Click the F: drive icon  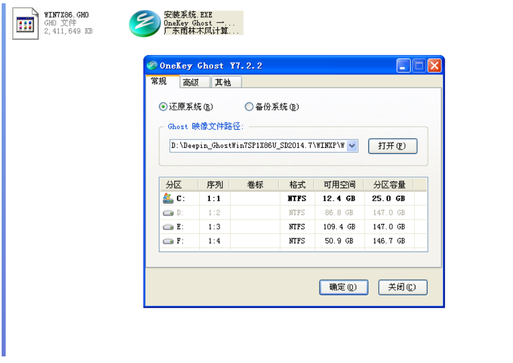[x=168, y=241]
